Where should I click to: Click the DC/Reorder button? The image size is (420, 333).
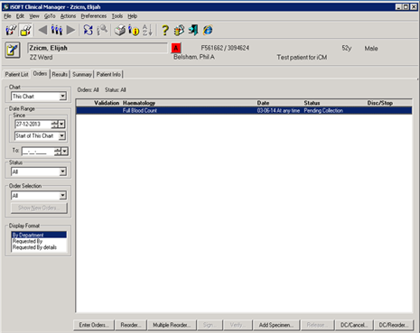pos(394,325)
